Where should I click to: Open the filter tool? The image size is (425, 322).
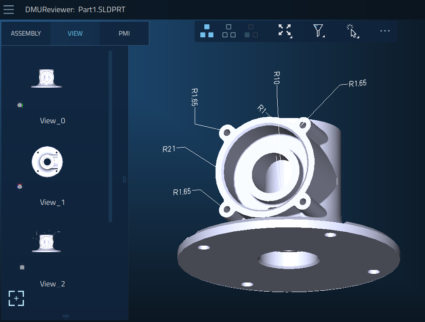click(x=318, y=30)
